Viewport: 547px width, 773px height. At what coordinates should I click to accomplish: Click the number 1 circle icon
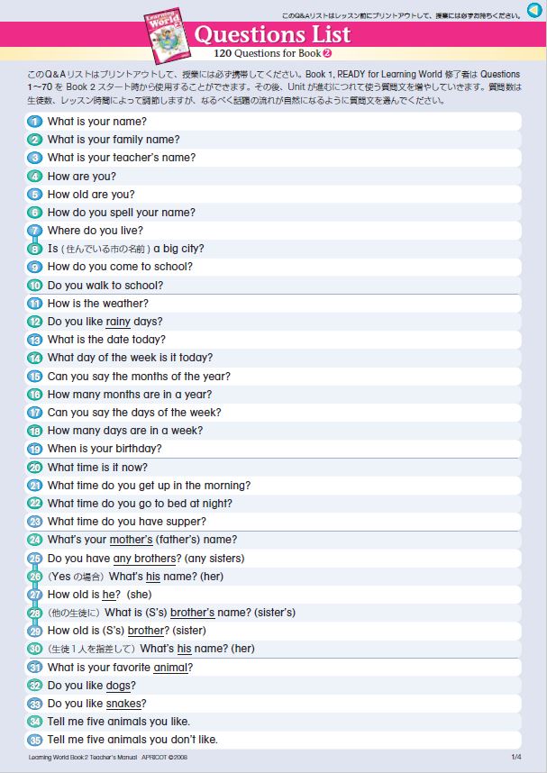point(35,122)
